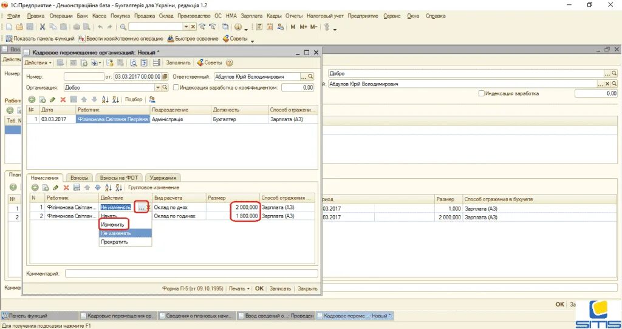The height and width of the screenshot is (329, 622).
Task: Select Філімонова Світлана Петрівна cell in employees table
Action: click(112, 119)
